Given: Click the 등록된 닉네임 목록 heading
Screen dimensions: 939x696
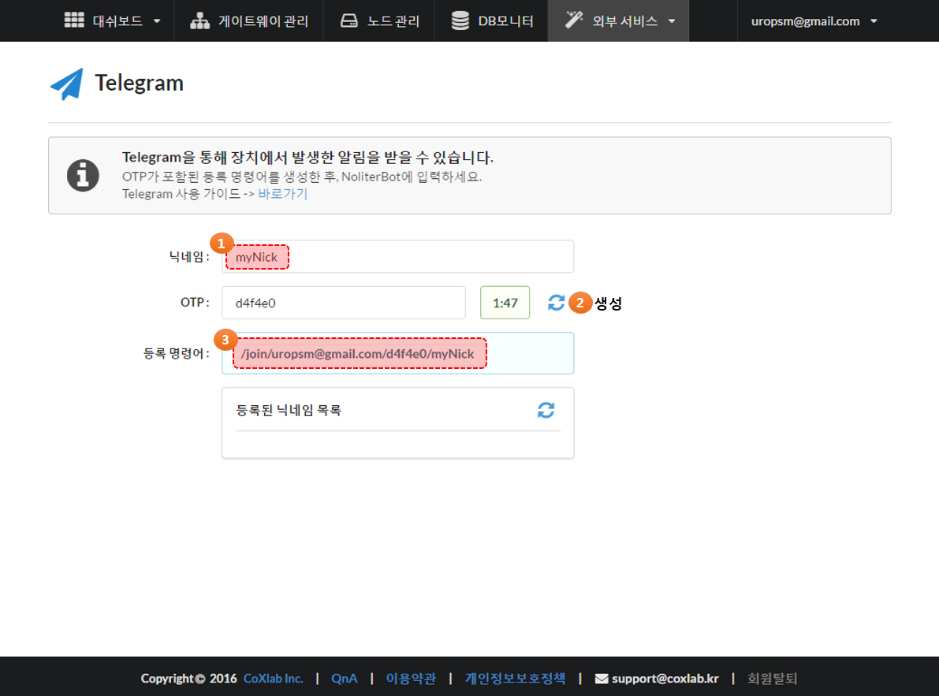Looking at the screenshot, I should click(x=289, y=411).
